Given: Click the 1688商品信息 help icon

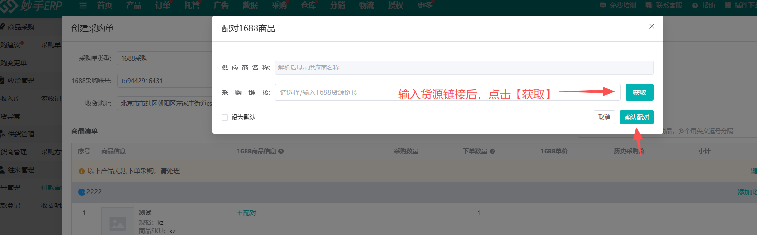Looking at the screenshot, I should pos(281,152).
